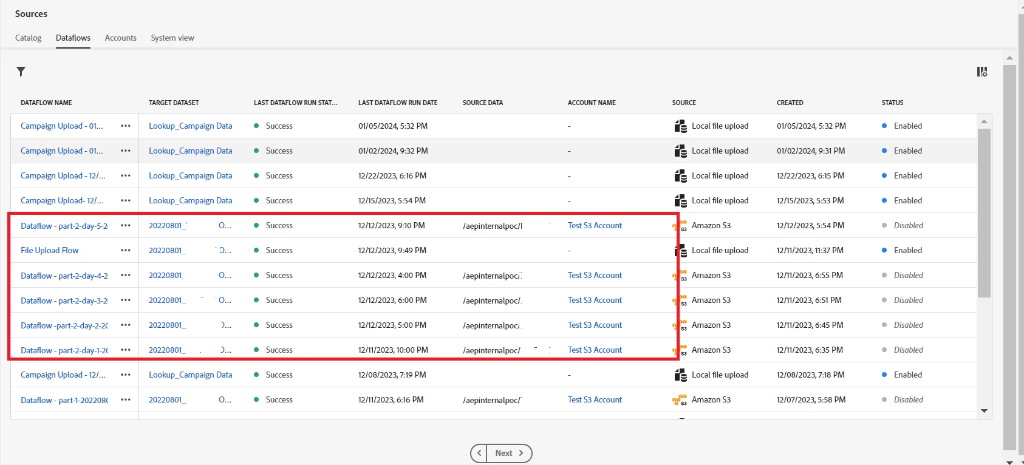Open more actions for Campaign Upload 01/02/2024 row
1024x465 pixels.
tap(126, 151)
